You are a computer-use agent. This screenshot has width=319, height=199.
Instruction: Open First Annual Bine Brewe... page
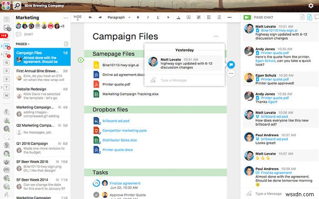pyautogui.click(x=42, y=75)
